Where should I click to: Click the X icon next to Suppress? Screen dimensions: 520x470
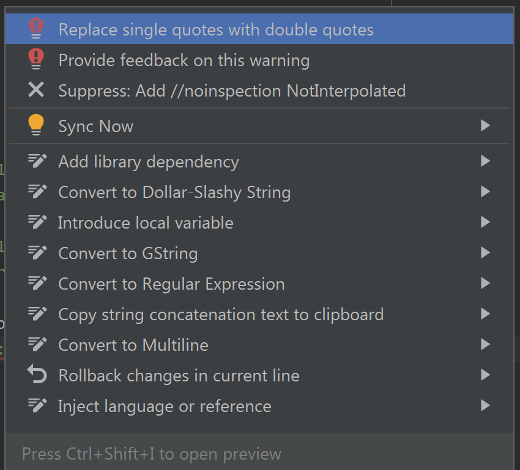(x=36, y=89)
